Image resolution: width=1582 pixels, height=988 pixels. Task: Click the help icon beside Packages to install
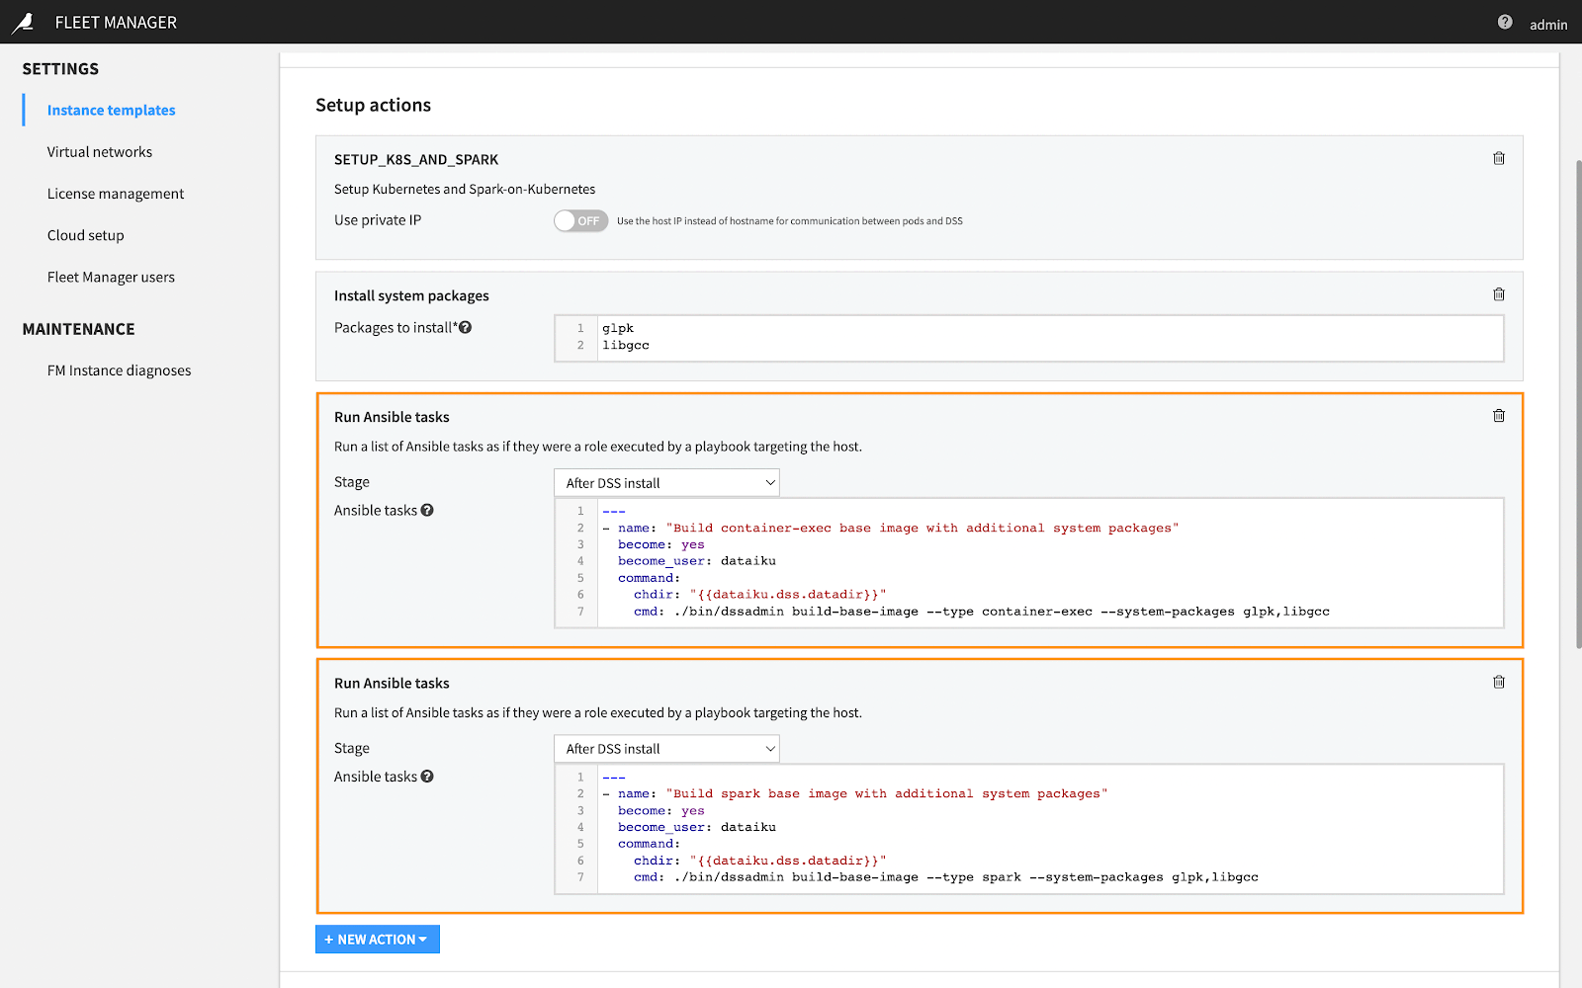click(465, 326)
